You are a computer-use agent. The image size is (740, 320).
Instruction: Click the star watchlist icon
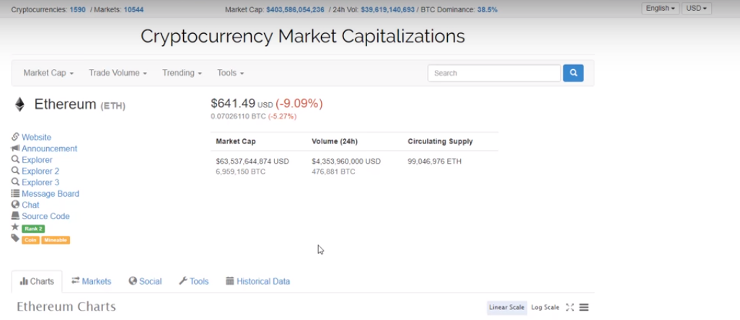point(15,227)
